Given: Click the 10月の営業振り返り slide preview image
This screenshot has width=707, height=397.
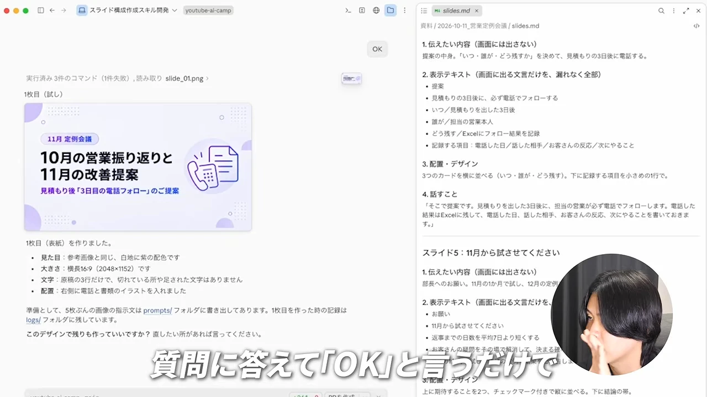Looking at the screenshot, I should tap(138, 167).
